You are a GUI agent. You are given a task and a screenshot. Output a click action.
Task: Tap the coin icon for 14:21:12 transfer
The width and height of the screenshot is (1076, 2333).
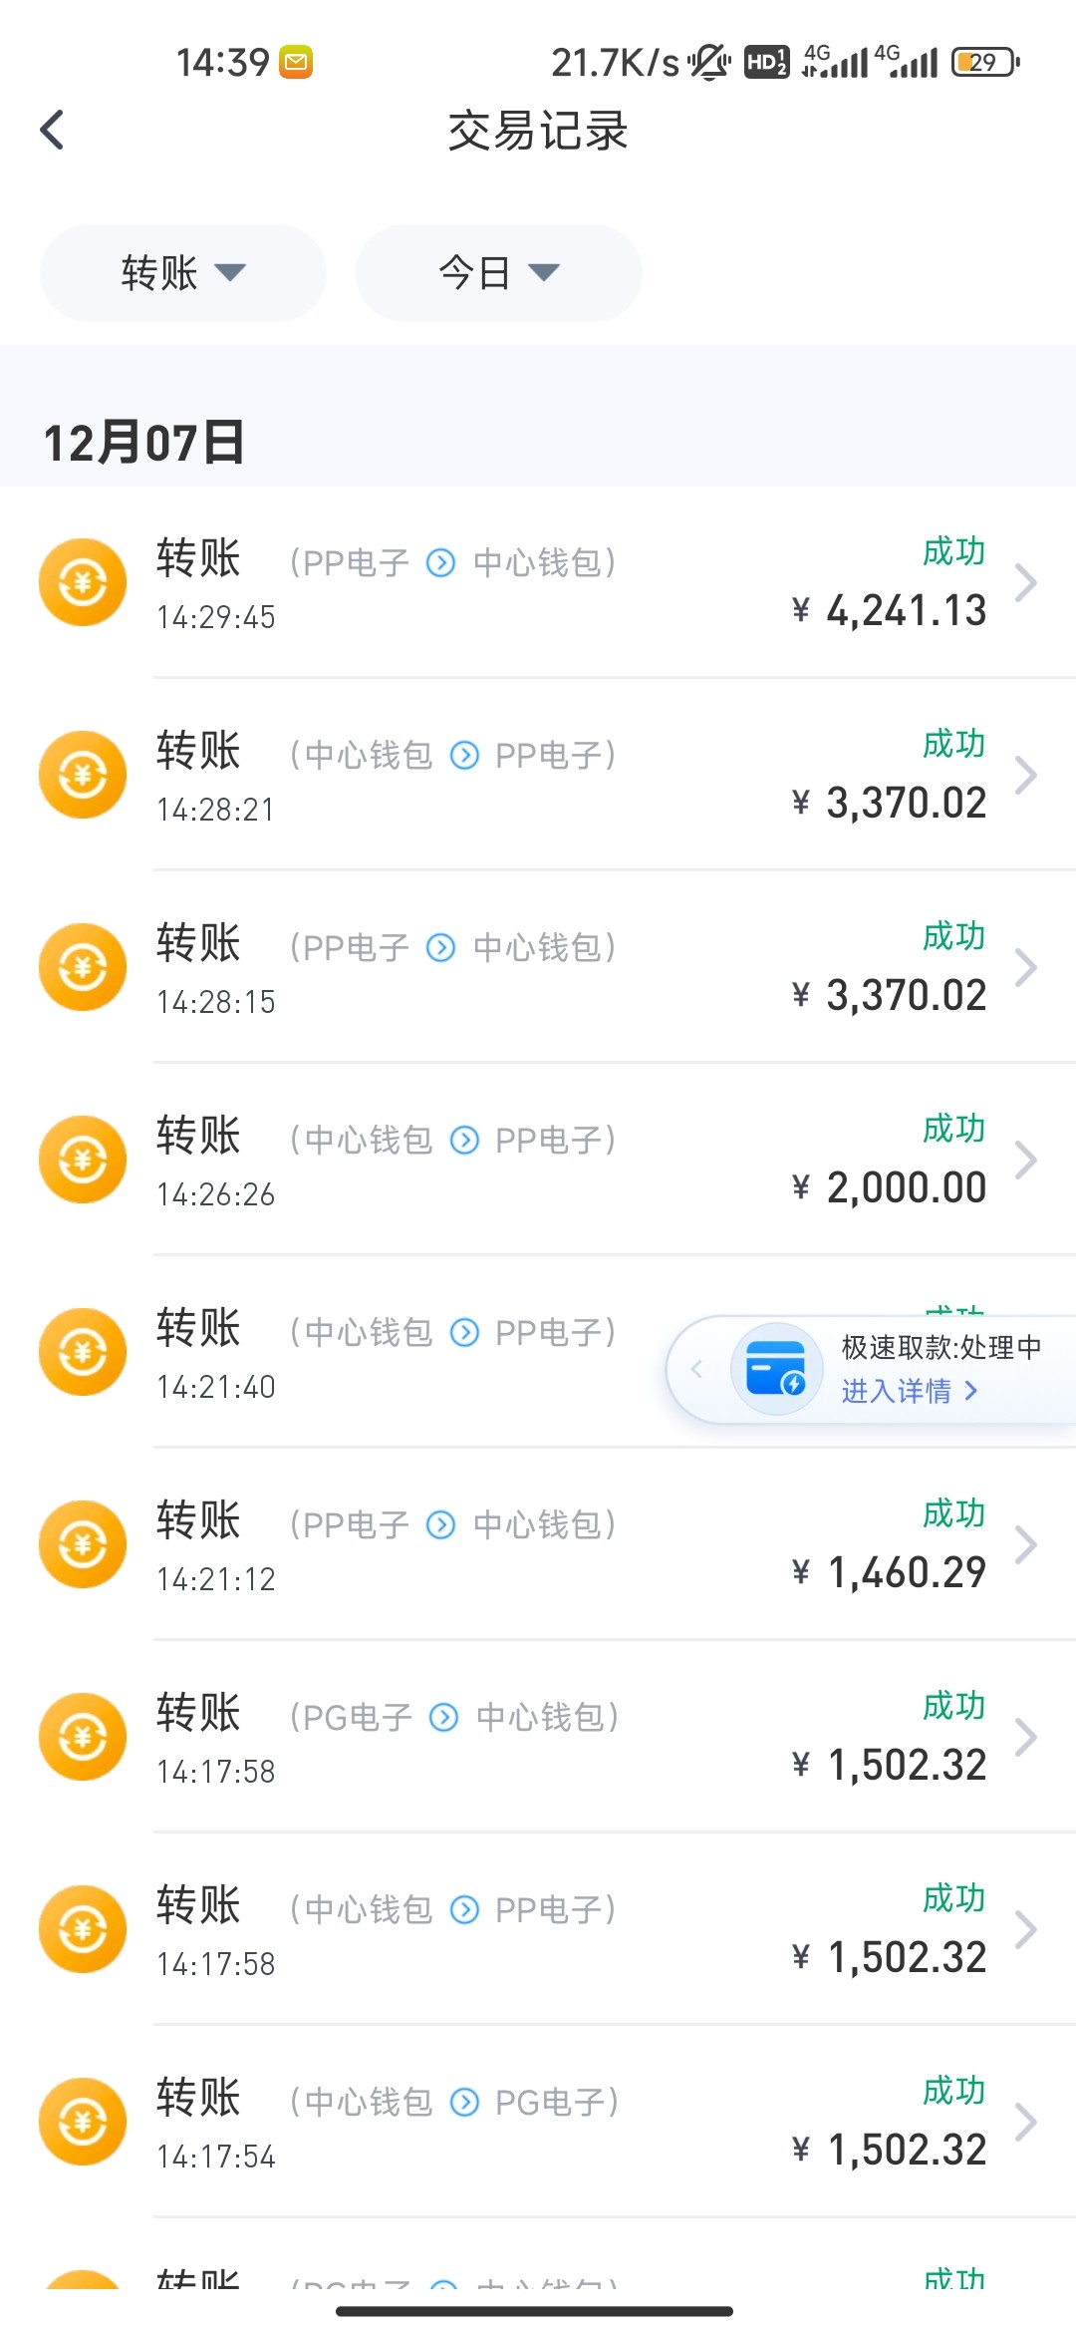pyautogui.click(x=83, y=1544)
